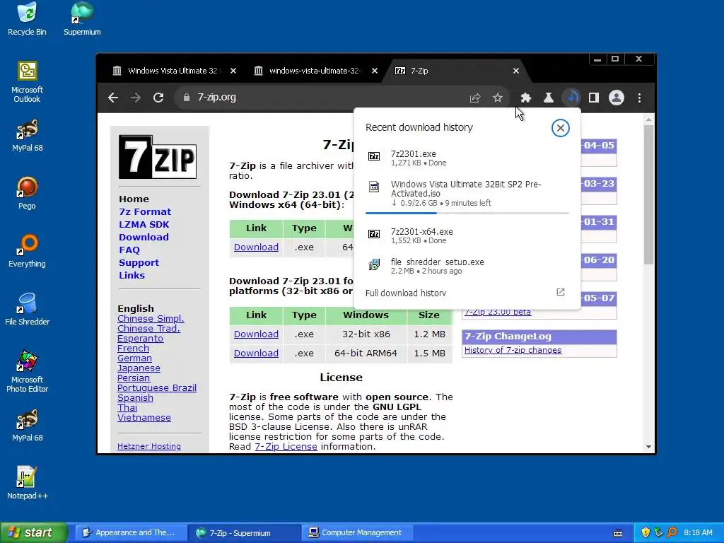Open the 7-Zip 23.00 beta link
This screenshot has height=543, width=724.
(x=498, y=312)
